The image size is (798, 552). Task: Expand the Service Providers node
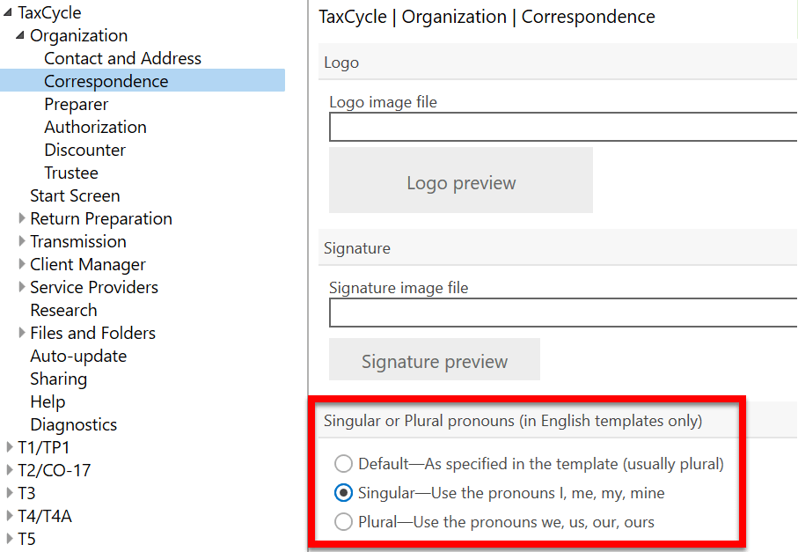coord(22,287)
